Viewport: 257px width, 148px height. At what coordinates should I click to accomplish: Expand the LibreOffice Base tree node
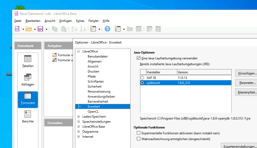tap(78, 126)
